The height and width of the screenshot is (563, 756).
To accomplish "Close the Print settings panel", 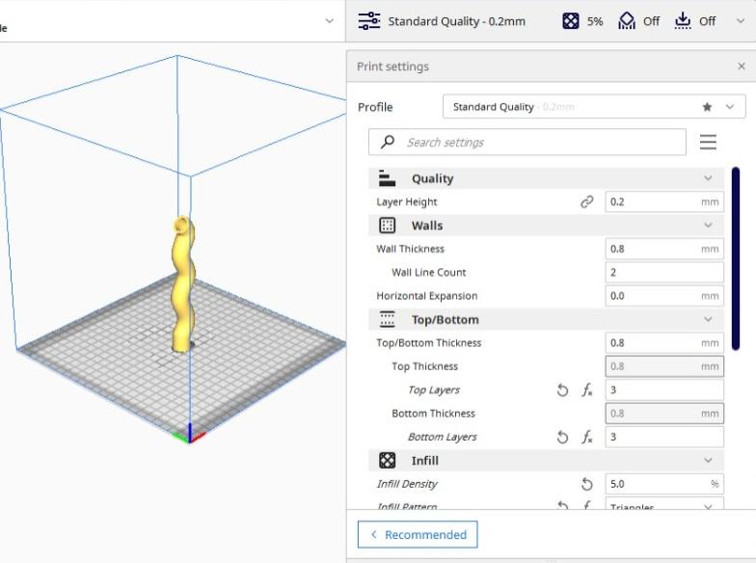I will coord(741,66).
